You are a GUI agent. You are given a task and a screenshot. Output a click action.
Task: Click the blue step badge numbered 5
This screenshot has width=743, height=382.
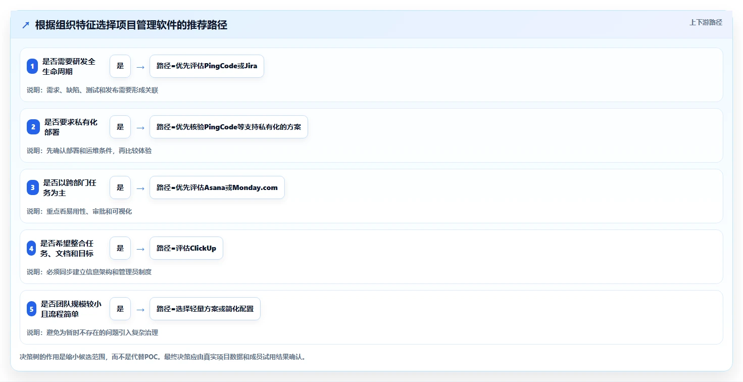click(x=31, y=309)
